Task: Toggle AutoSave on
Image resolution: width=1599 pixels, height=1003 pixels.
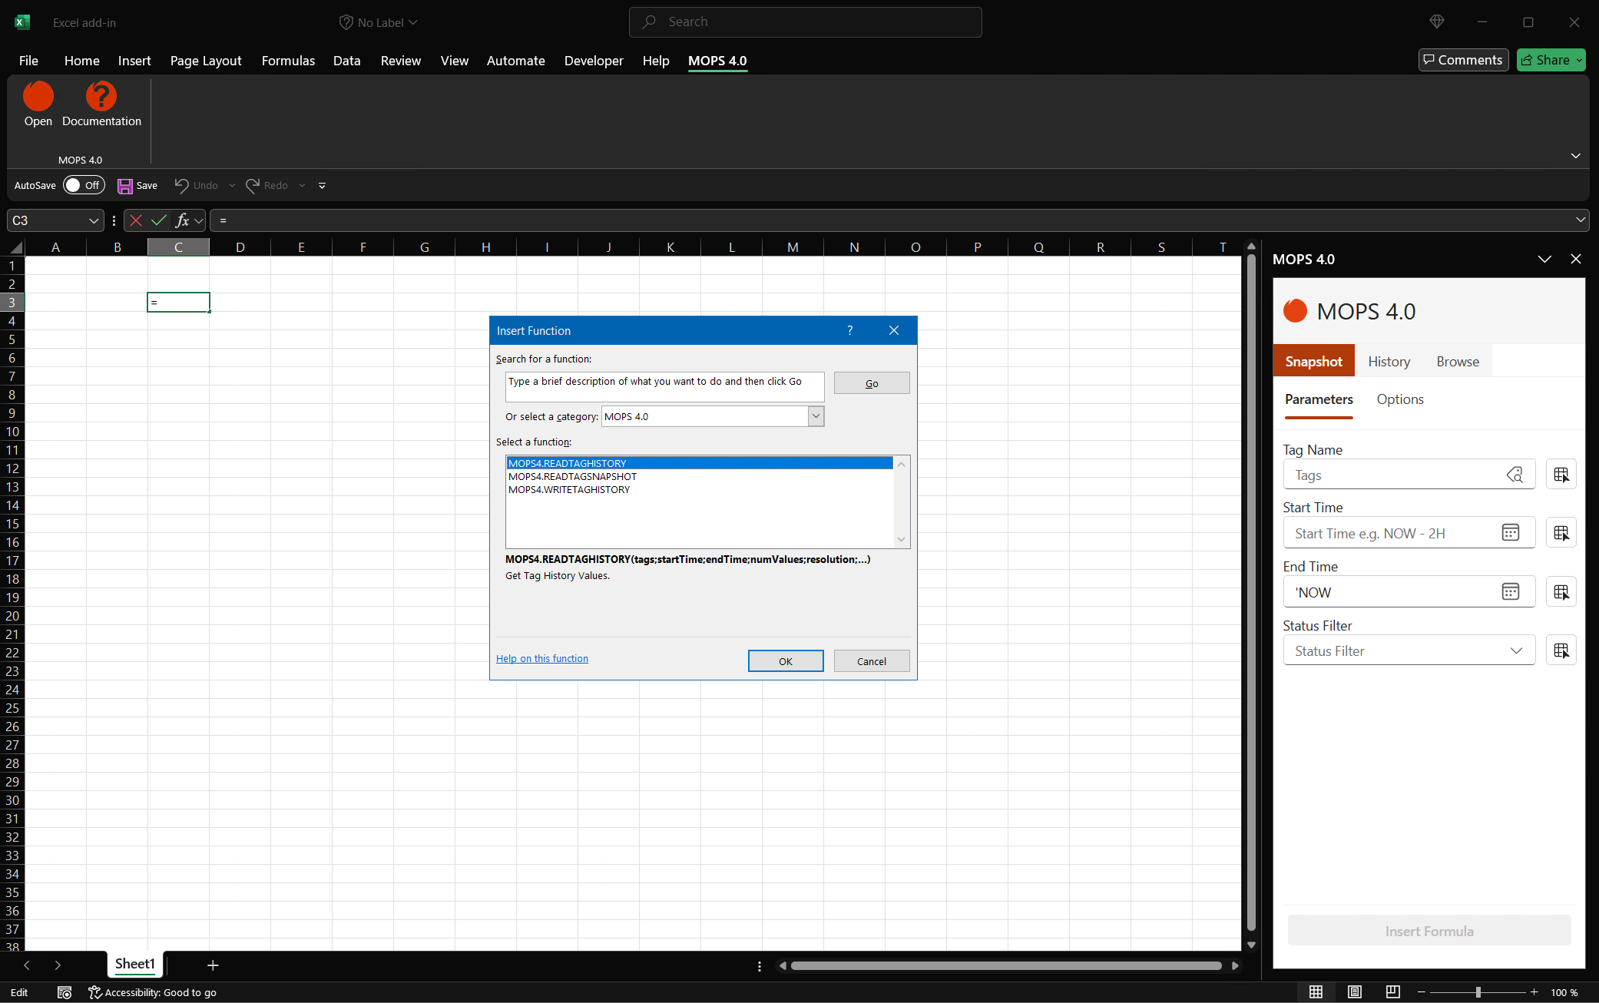Action: click(83, 184)
